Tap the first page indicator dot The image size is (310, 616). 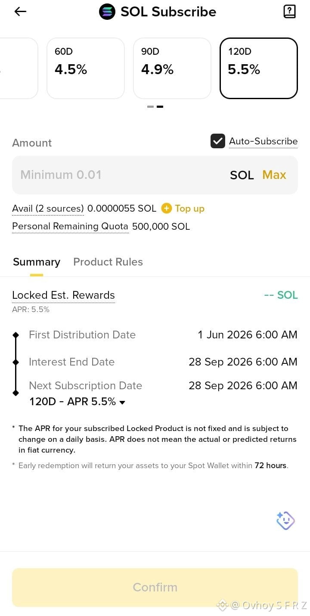[150, 106]
